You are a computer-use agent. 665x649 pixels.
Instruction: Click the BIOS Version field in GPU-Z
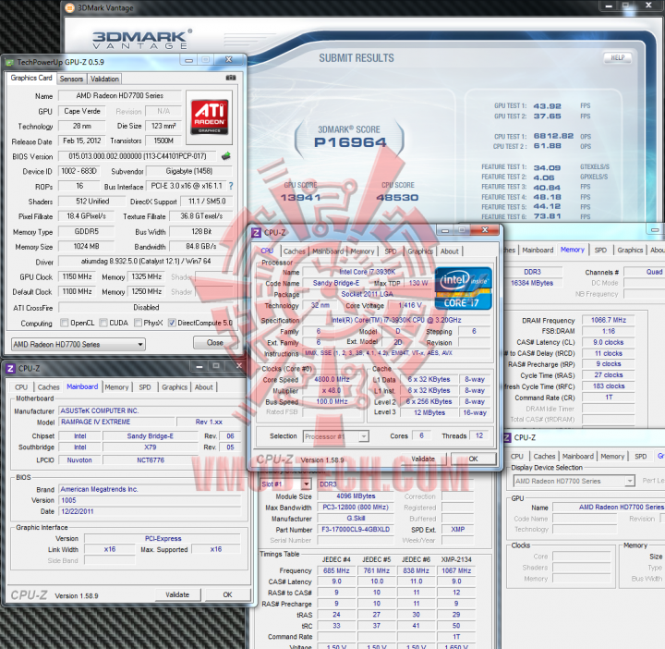click(138, 156)
